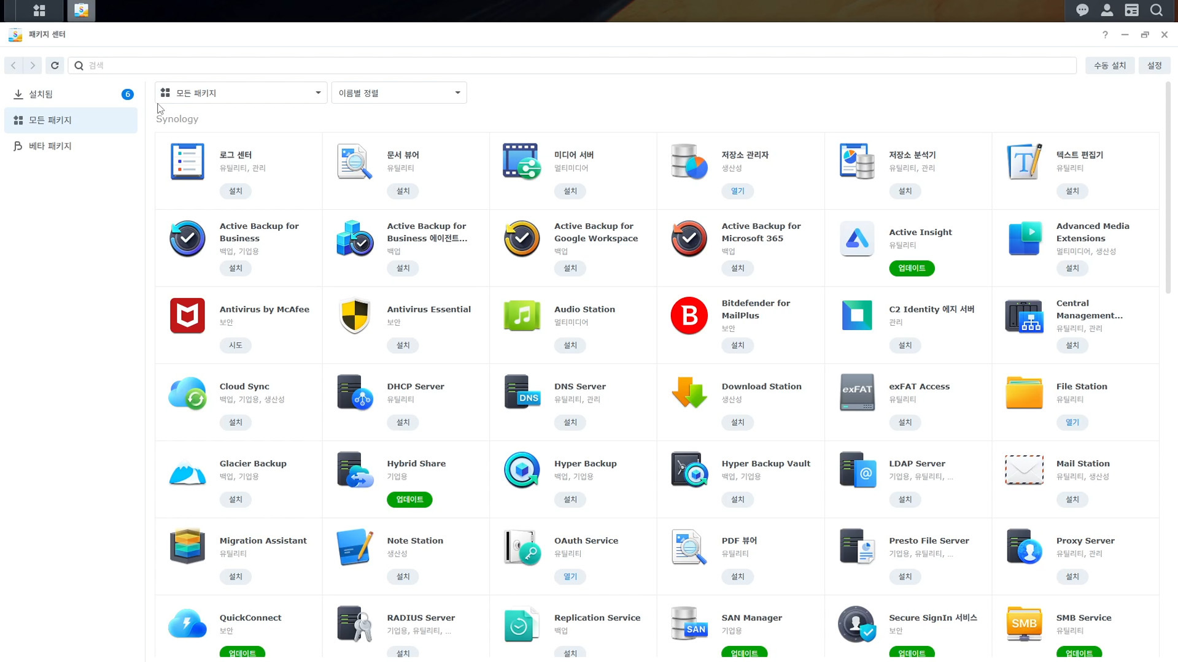Click the SMB Service icon
This screenshot has width=1178, height=662.
click(x=1024, y=624)
